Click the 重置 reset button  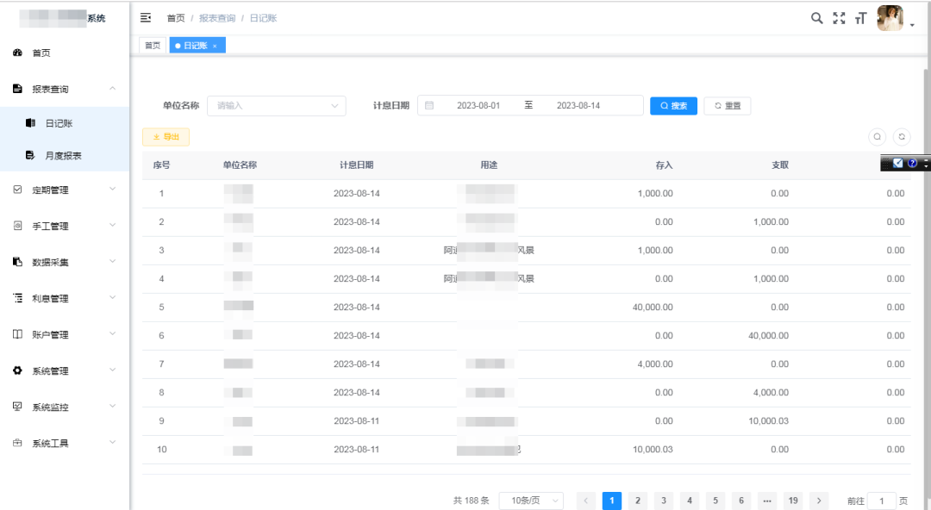(x=727, y=106)
